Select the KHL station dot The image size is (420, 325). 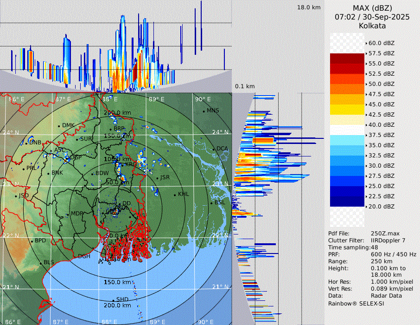click(175, 195)
